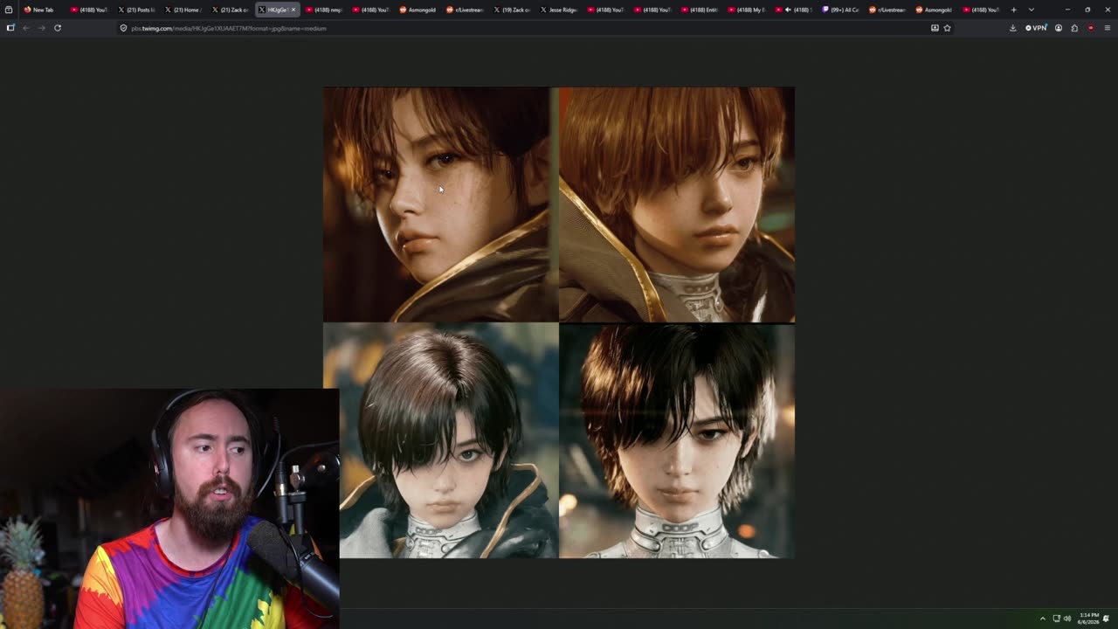Open the browser hamburger menu

(1108, 28)
